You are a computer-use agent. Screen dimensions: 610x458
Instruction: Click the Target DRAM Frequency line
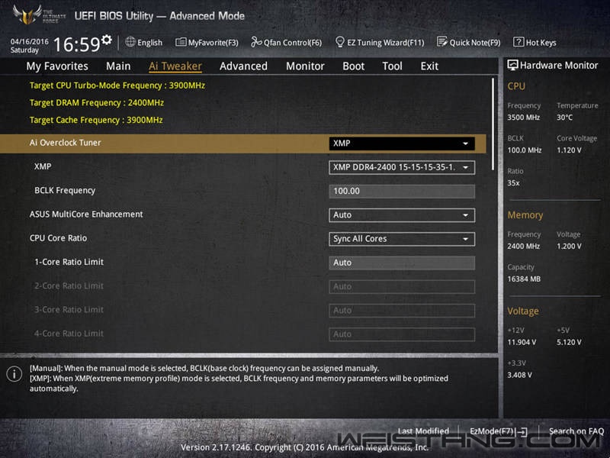pyautogui.click(x=97, y=103)
